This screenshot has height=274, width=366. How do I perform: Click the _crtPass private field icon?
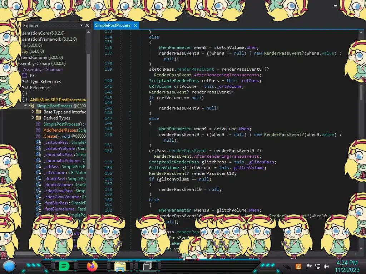pyautogui.click(x=38, y=166)
